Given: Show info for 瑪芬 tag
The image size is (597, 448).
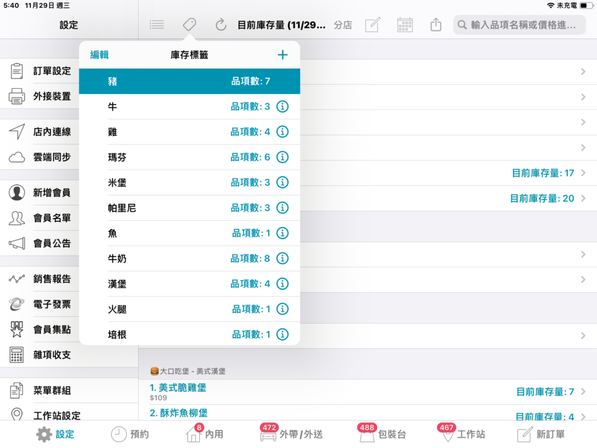Looking at the screenshot, I should (282, 157).
